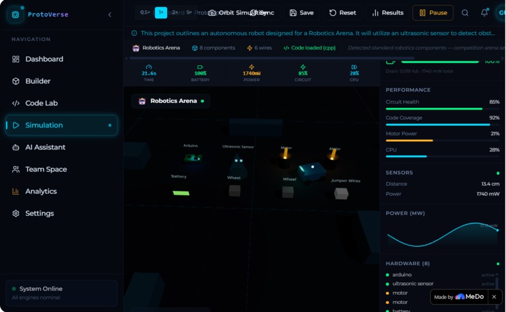Screen dimensions: 506x312
Task: Select the Simulation nav item
Action: tap(62, 125)
